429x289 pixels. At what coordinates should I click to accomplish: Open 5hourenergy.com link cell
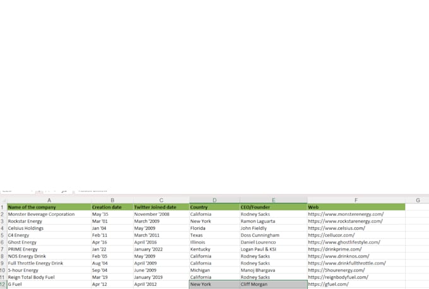(x=356, y=270)
